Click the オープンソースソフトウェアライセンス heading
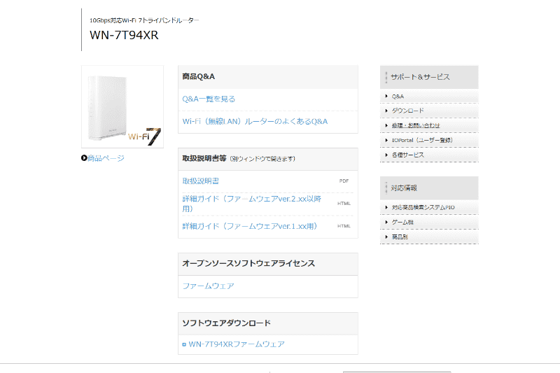 (248, 263)
